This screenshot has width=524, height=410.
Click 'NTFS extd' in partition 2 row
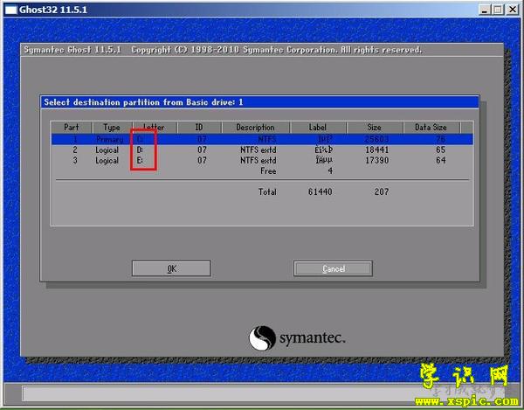point(259,149)
